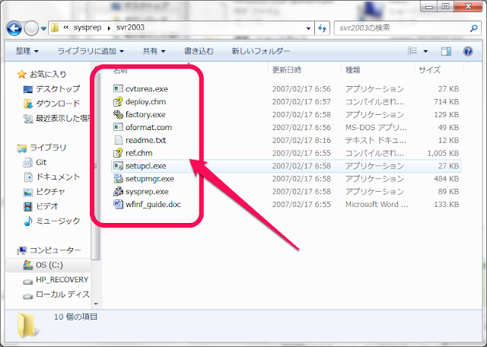The image size is (487, 347).
Task: Select ドキュメント library
Action: tap(58, 177)
